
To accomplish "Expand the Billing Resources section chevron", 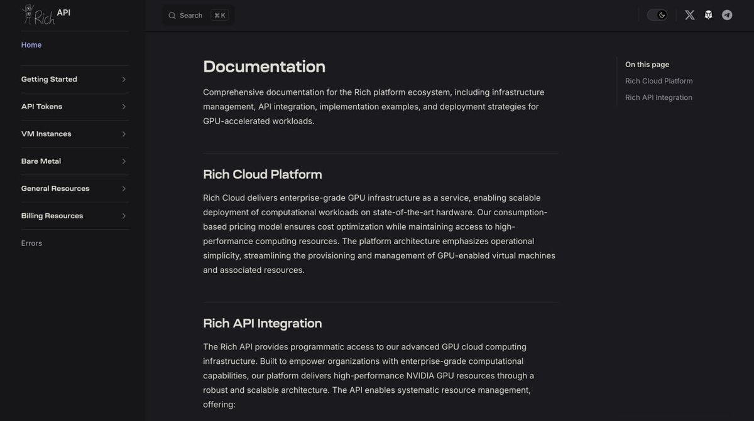I will tap(124, 216).
